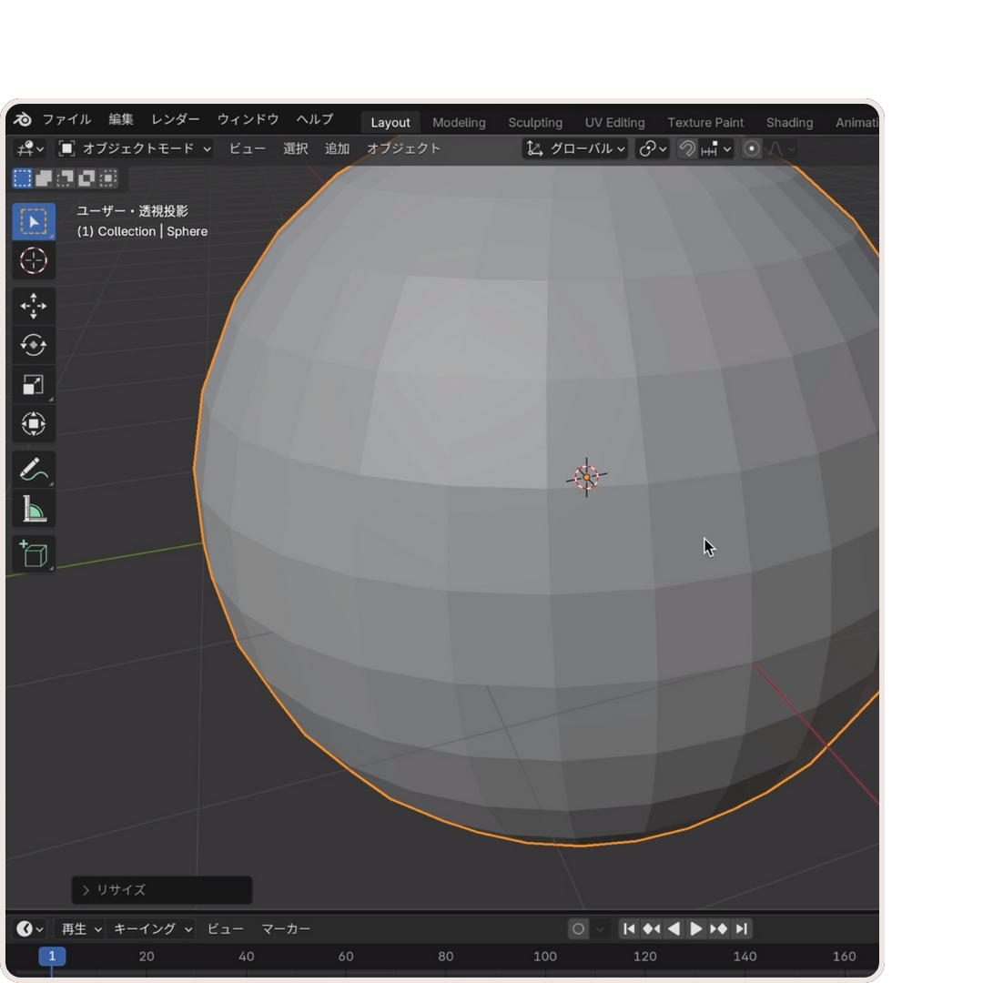Select the Measure tool
The width and height of the screenshot is (983, 983).
(x=34, y=510)
